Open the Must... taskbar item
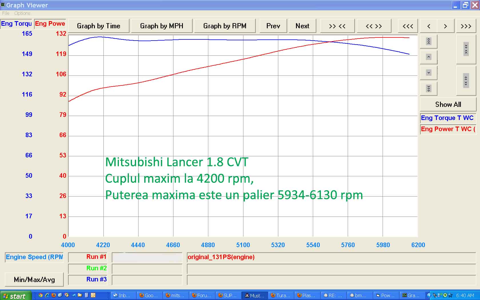The height and width of the screenshot is (300, 480). click(255, 295)
